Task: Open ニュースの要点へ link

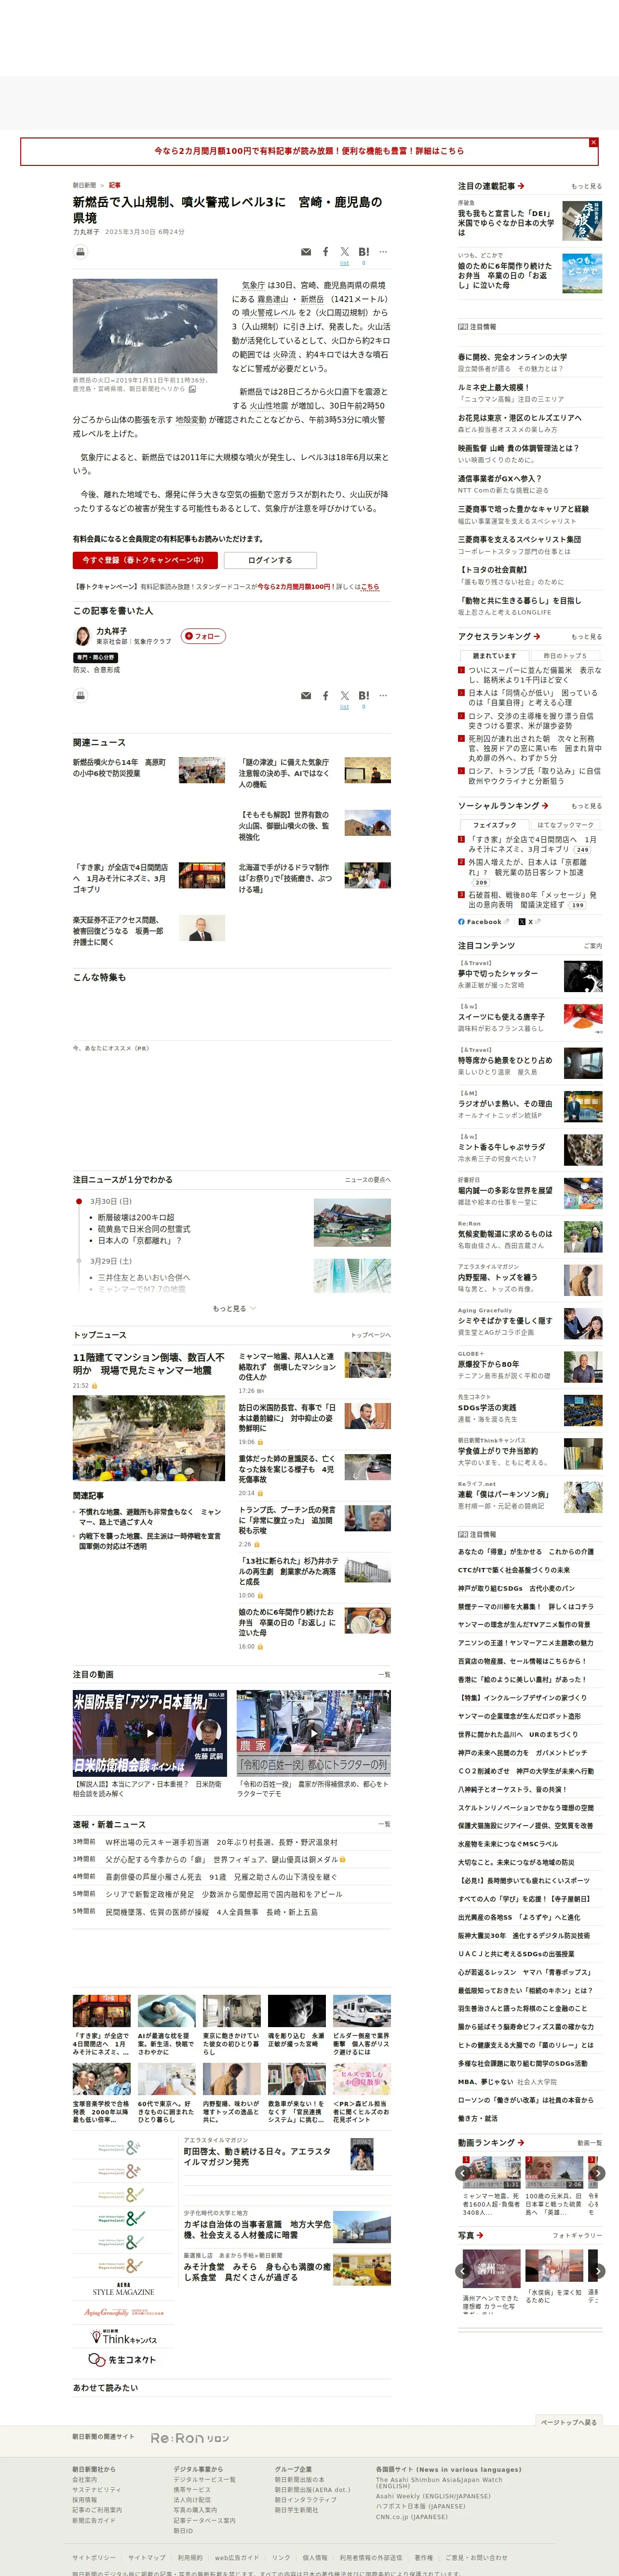Action: tap(367, 1180)
